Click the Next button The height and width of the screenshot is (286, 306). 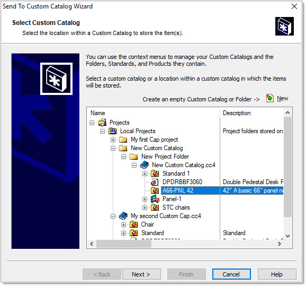point(142,274)
